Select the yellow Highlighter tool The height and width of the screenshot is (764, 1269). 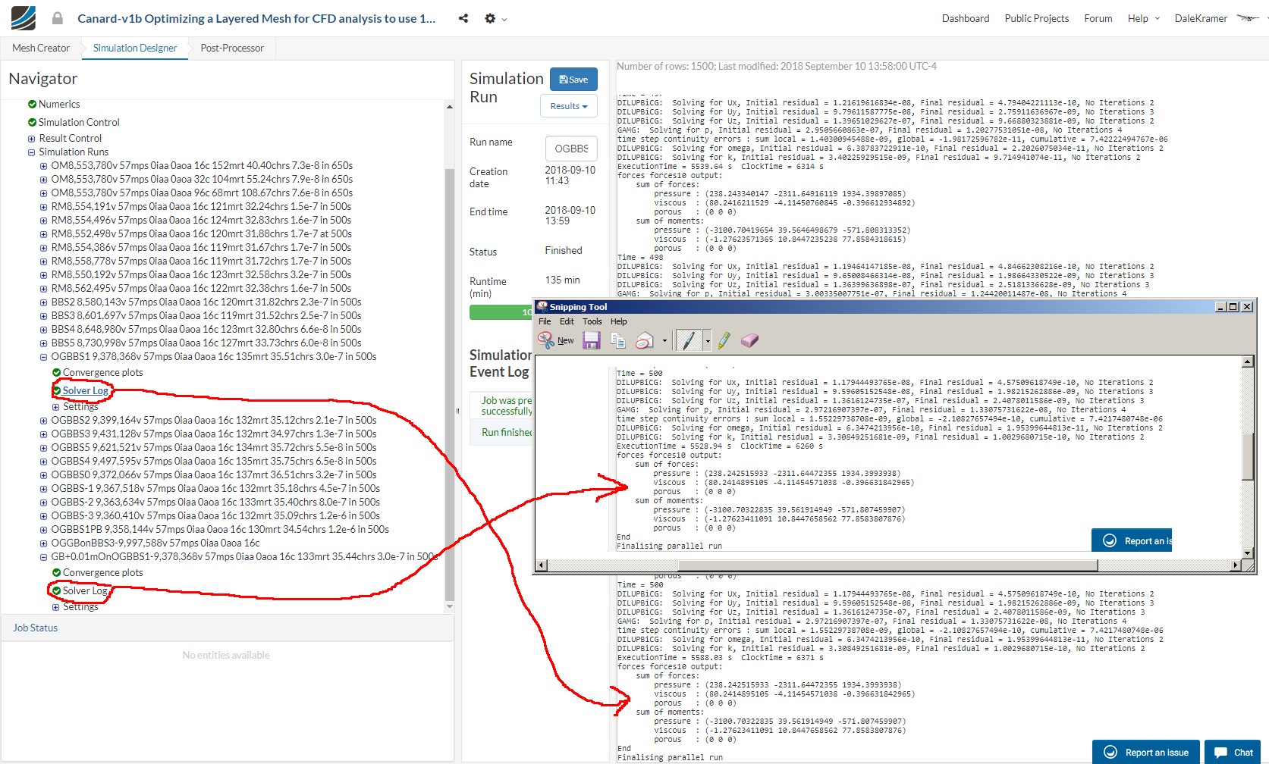coord(724,340)
